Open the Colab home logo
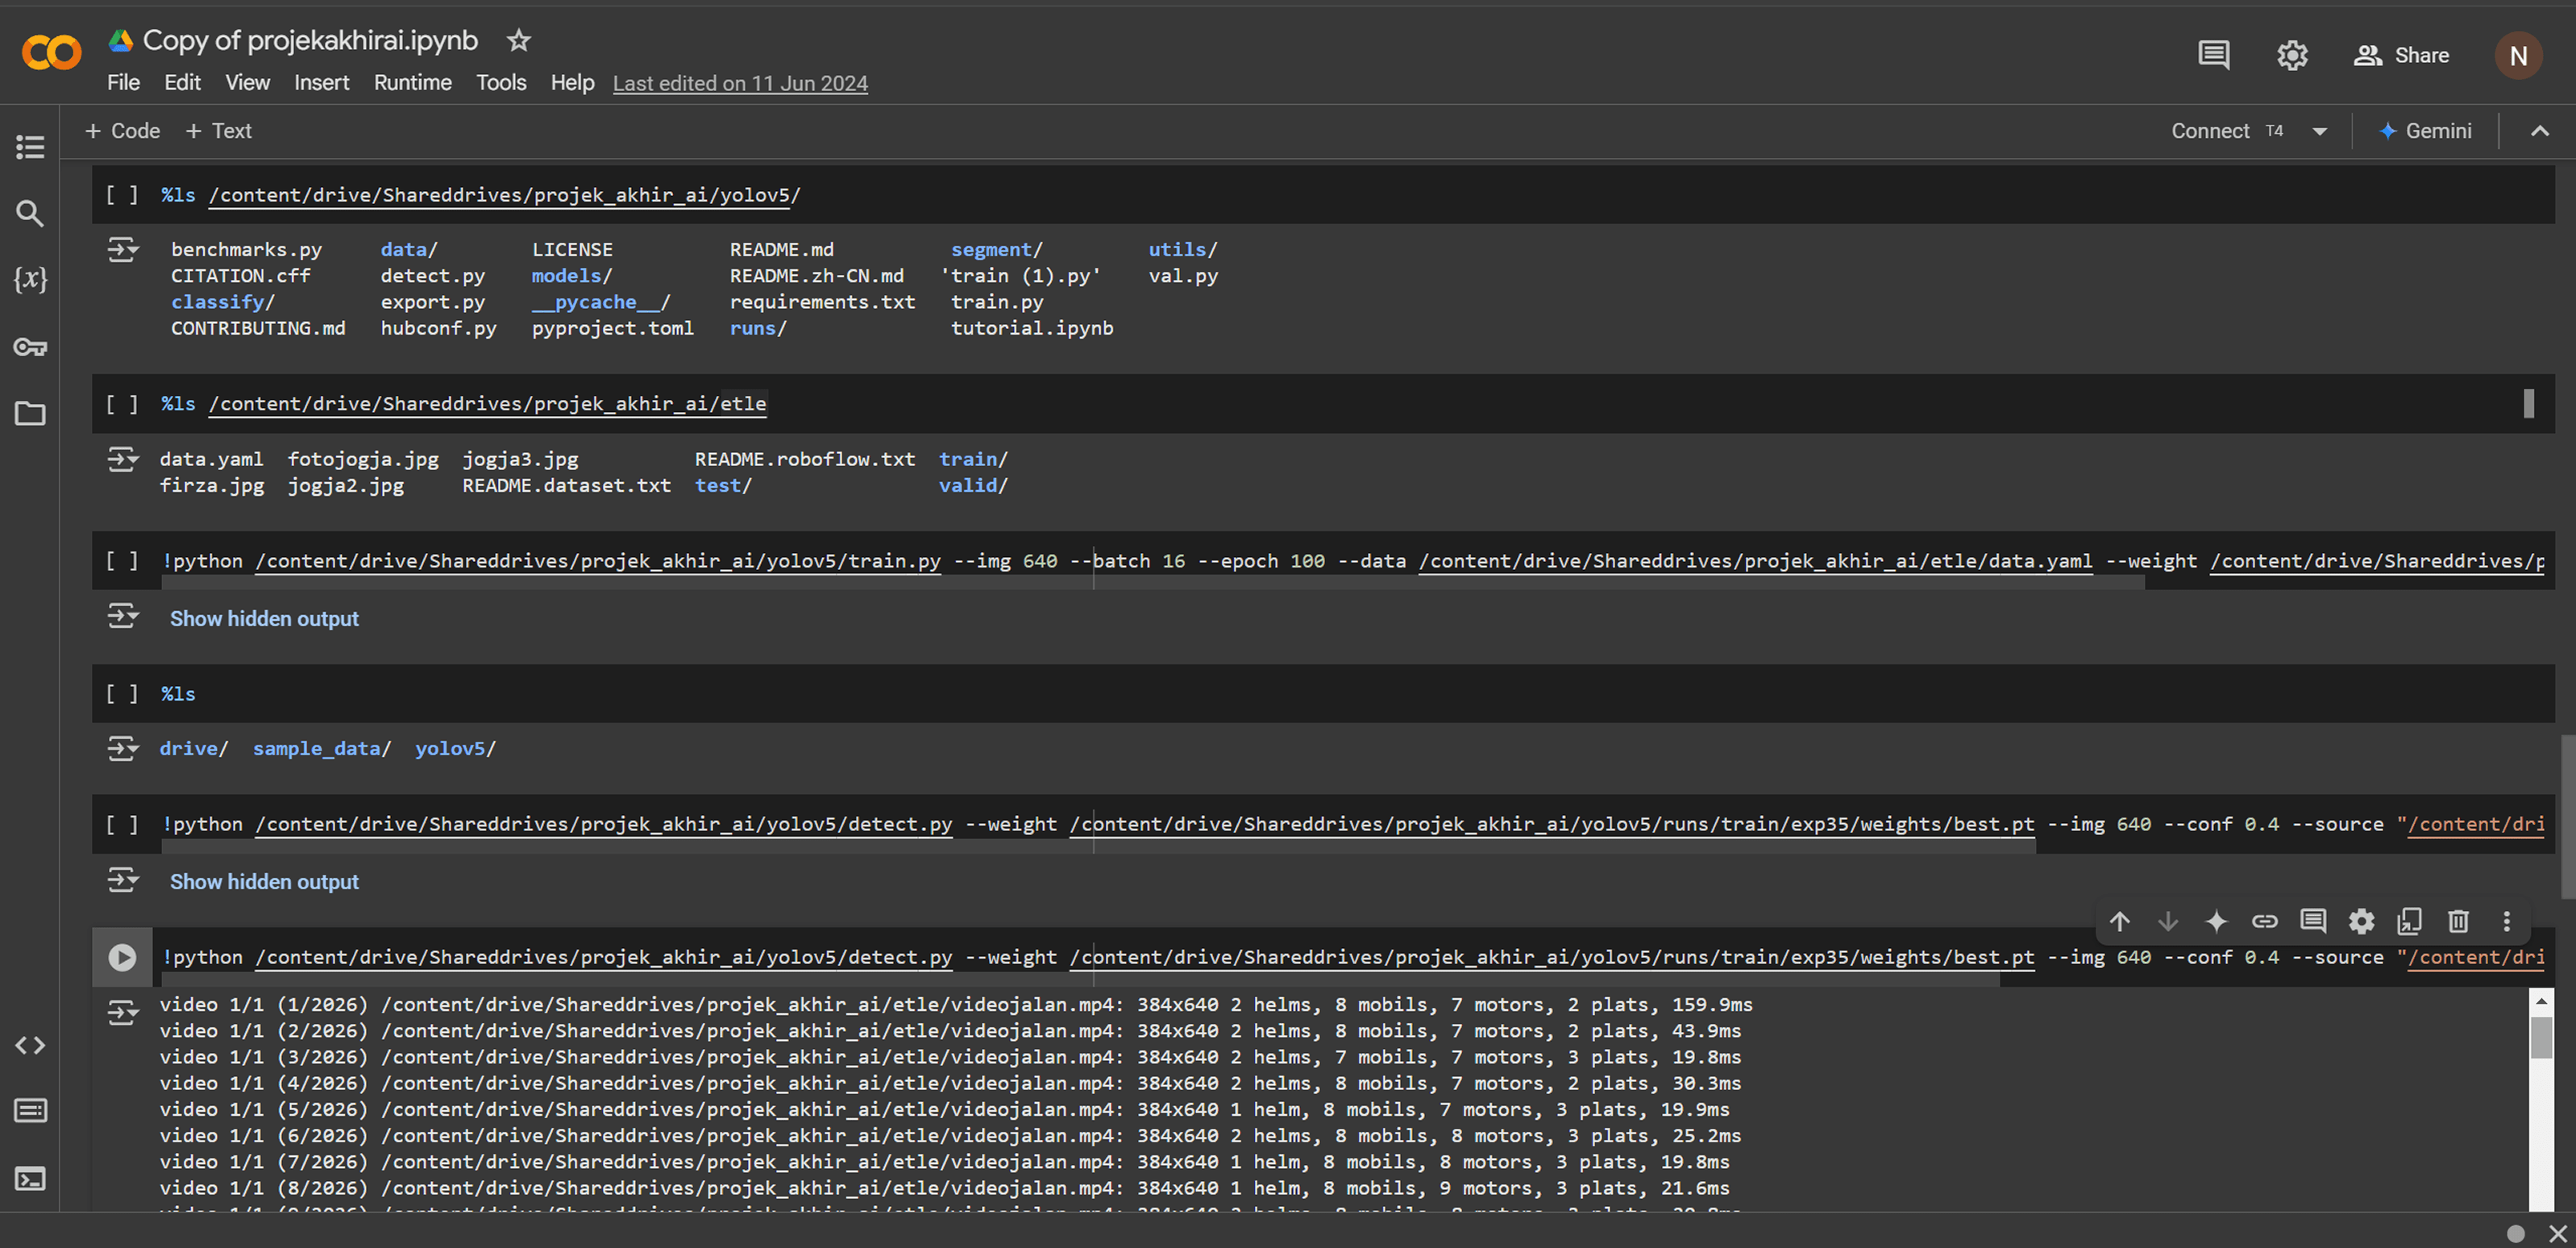 51,52
